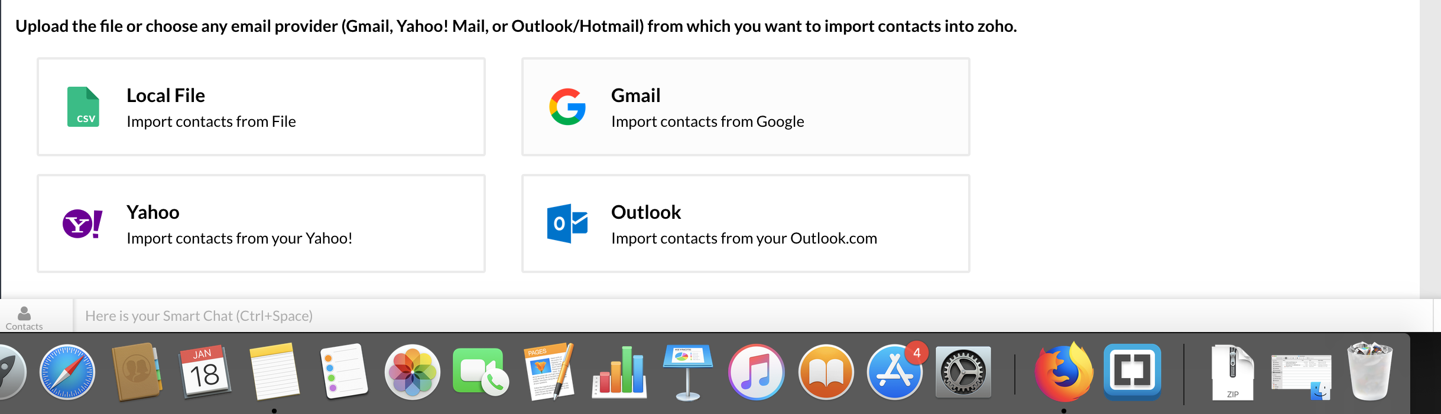Screen dimensions: 1441x414
Task: Open iTunes from the dock
Action: (757, 372)
